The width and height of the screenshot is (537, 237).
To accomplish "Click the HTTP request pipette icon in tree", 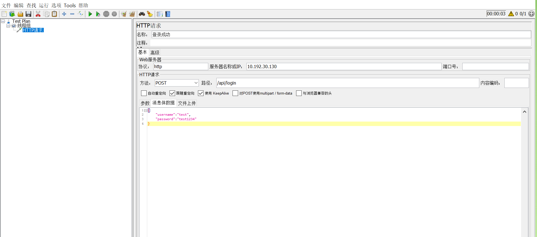I will point(19,30).
